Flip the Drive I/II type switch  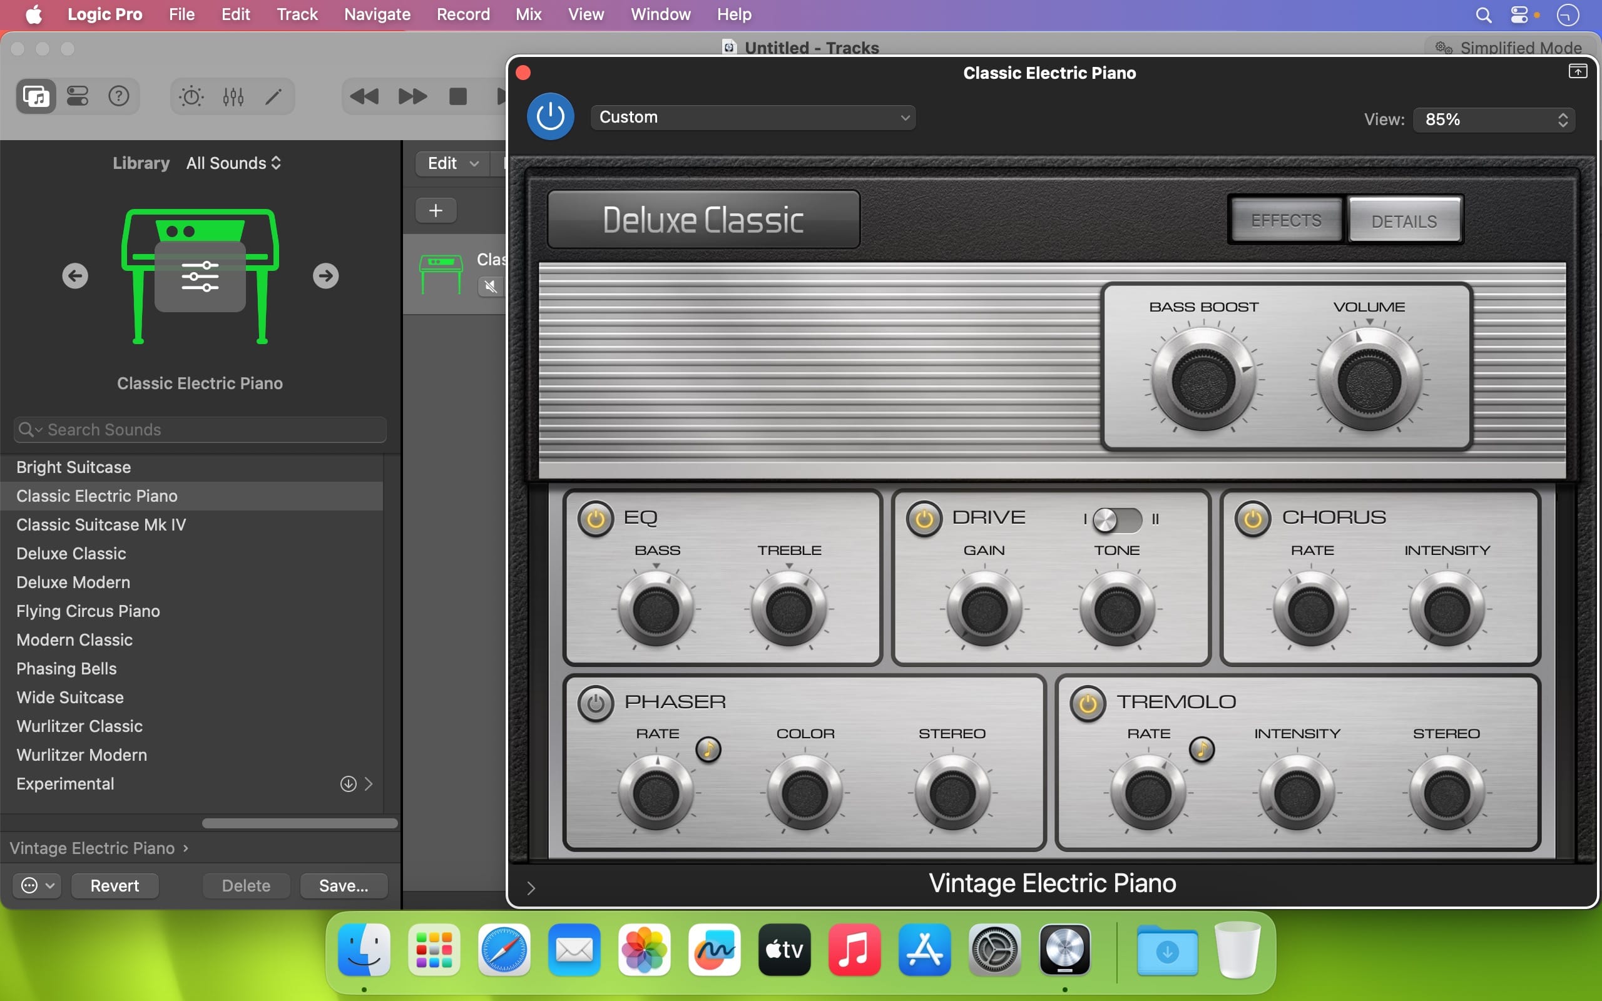[x=1118, y=519]
